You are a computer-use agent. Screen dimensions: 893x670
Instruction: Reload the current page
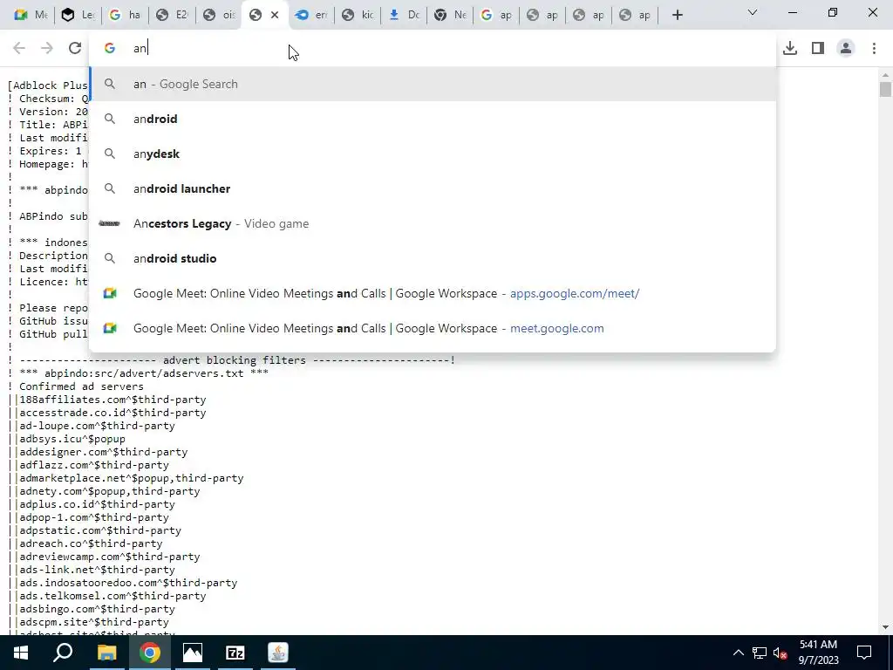pos(75,48)
